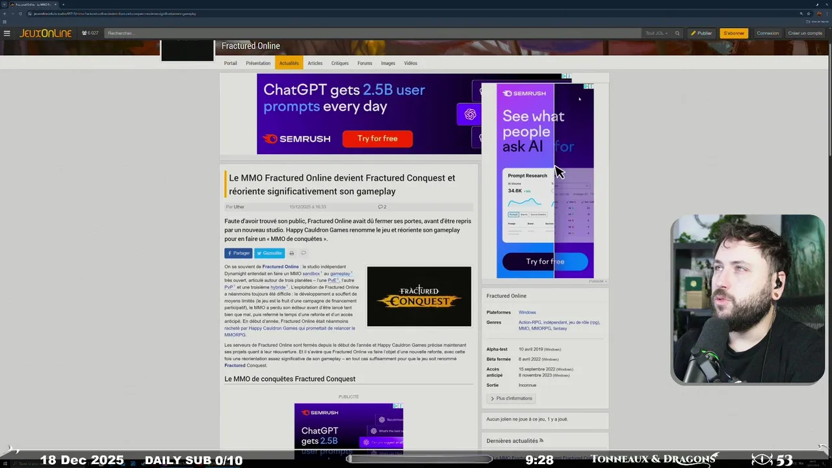Viewport: 832px width, 468px height.
Task: Open the fantasy genre link
Action: [x=560, y=328]
